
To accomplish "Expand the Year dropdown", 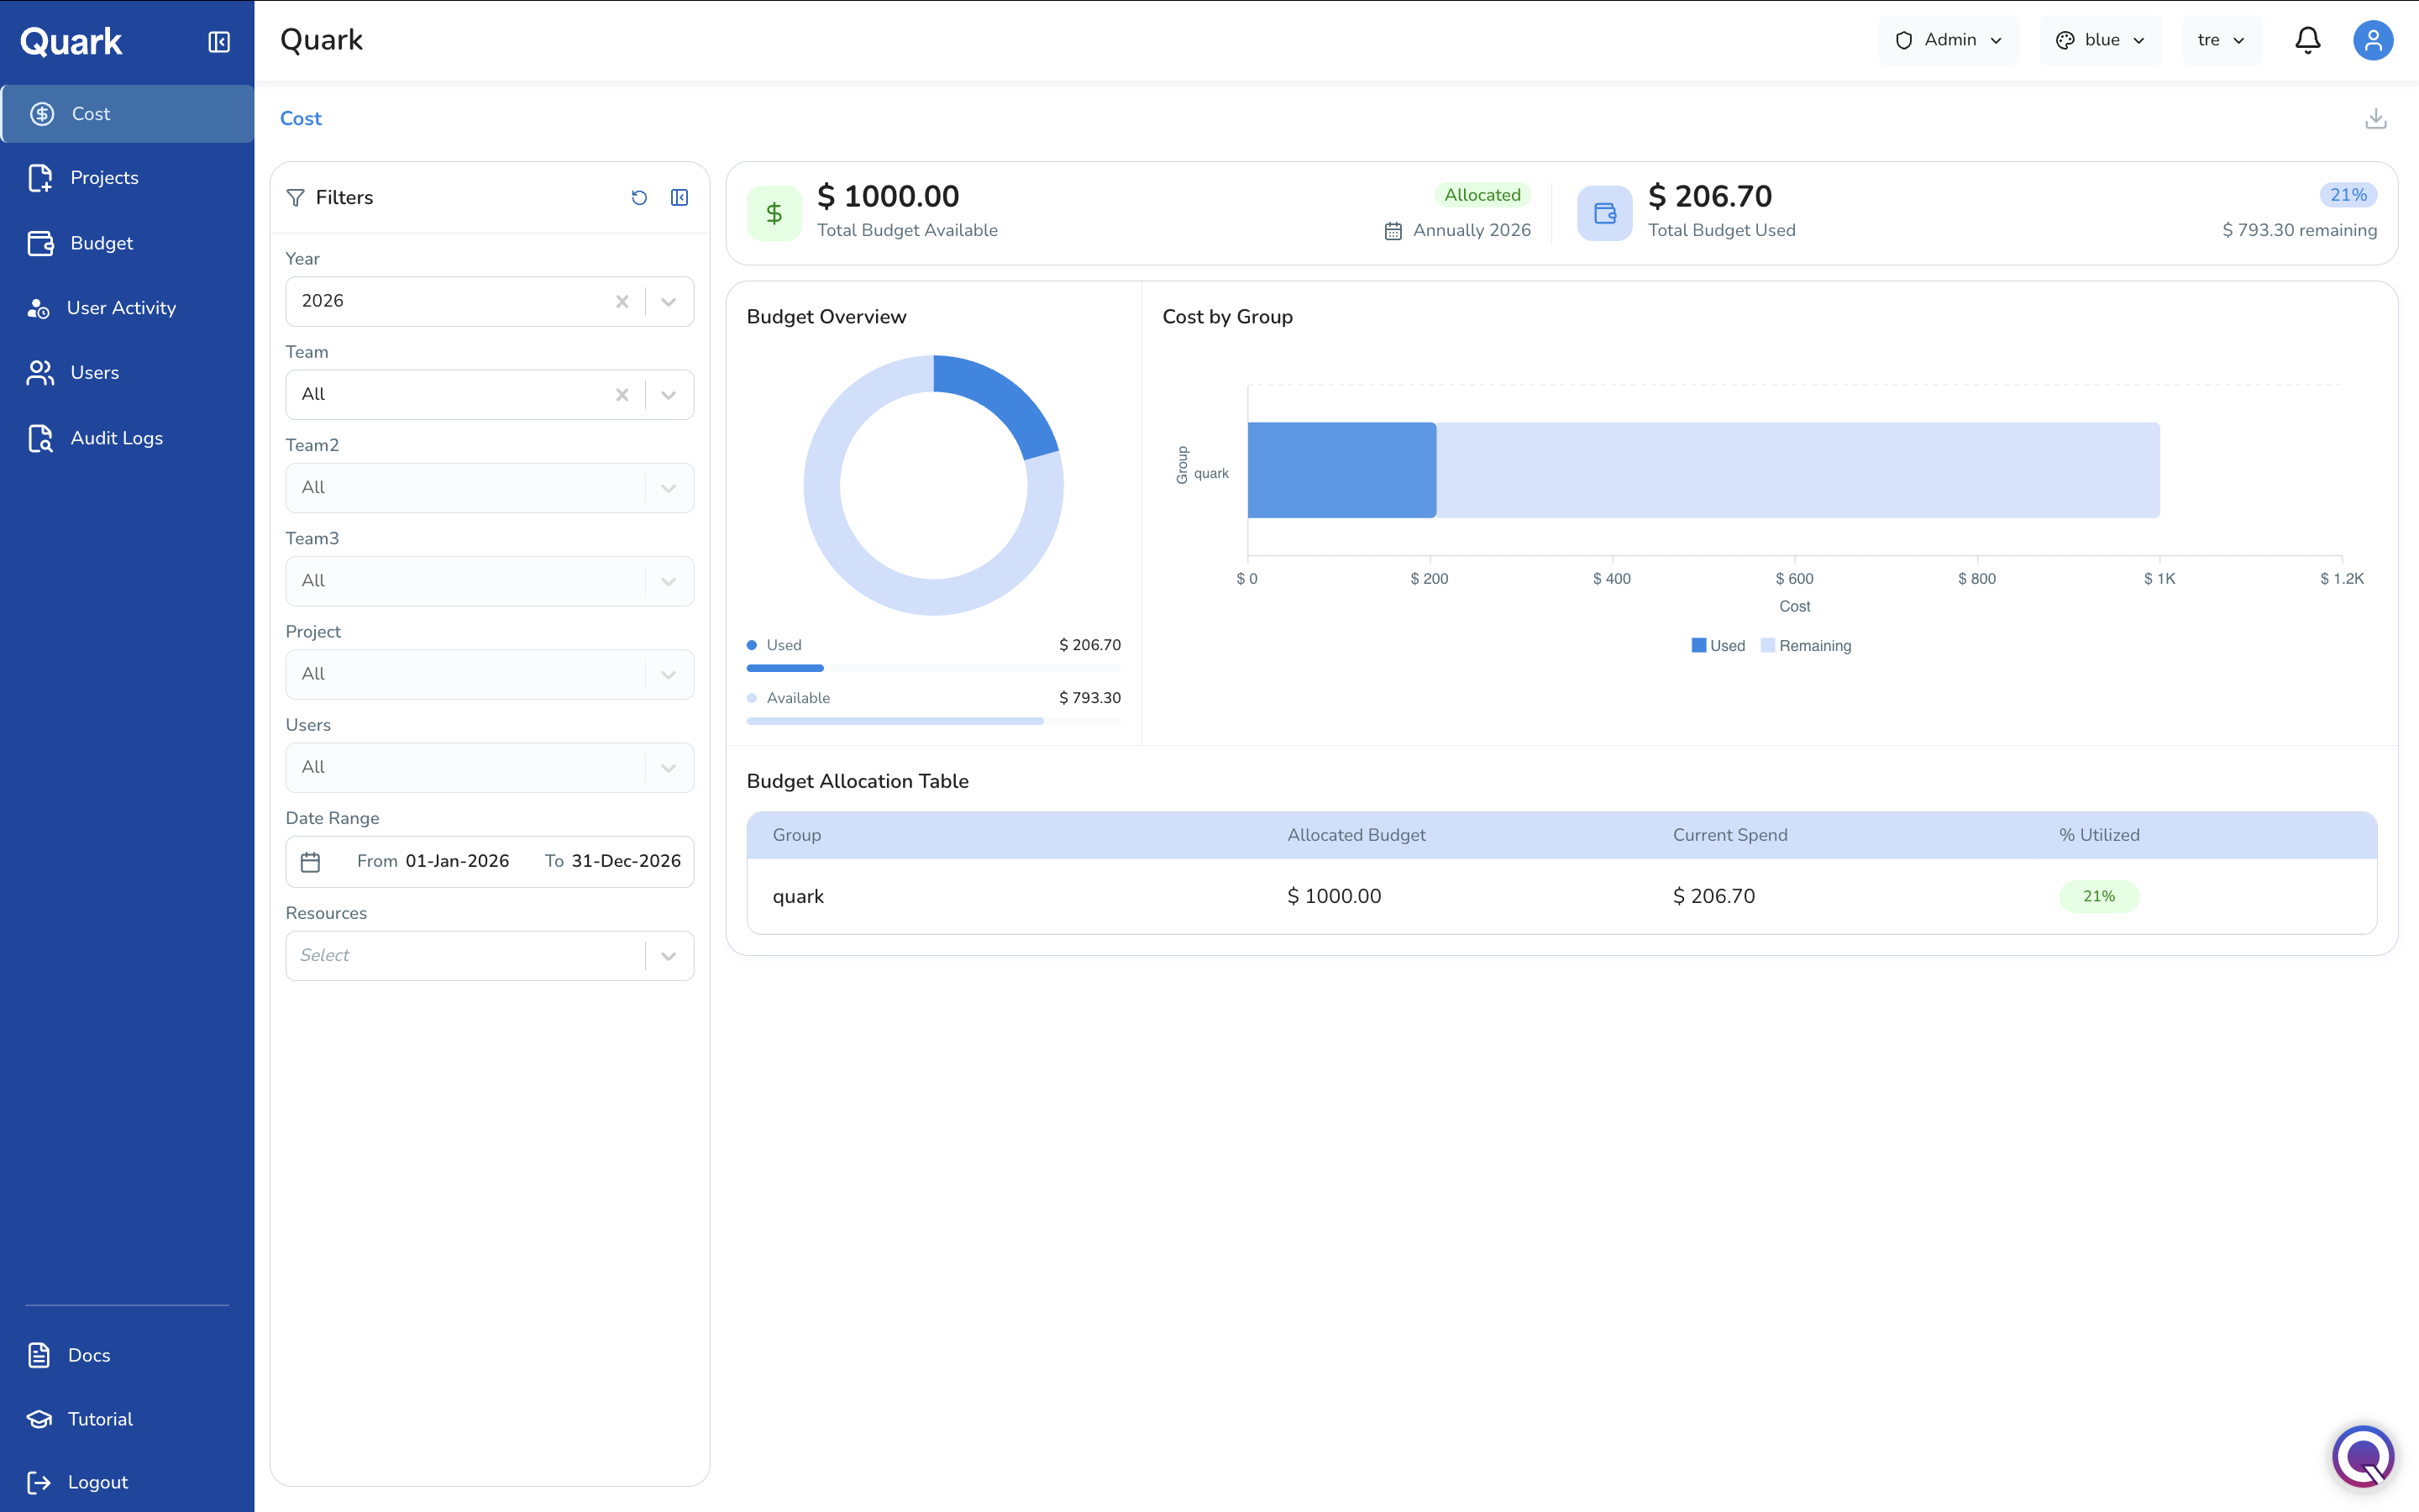I will (x=669, y=301).
